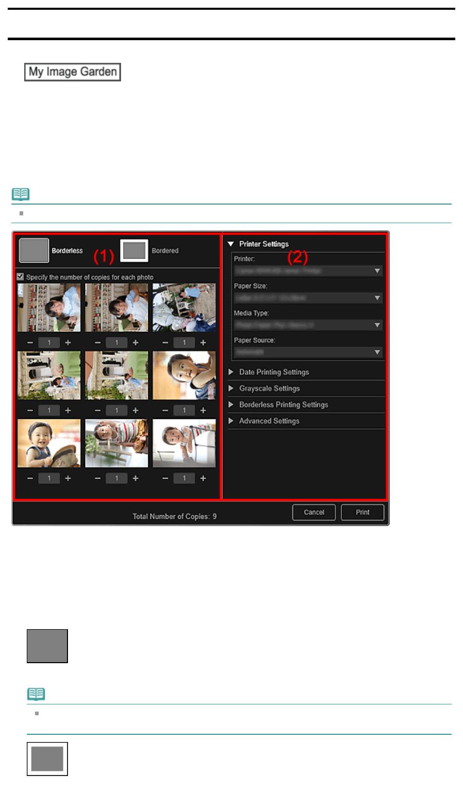The height and width of the screenshot is (809, 463).
Task: Click copies count field under first photo
Action: click(x=49, y=343)
